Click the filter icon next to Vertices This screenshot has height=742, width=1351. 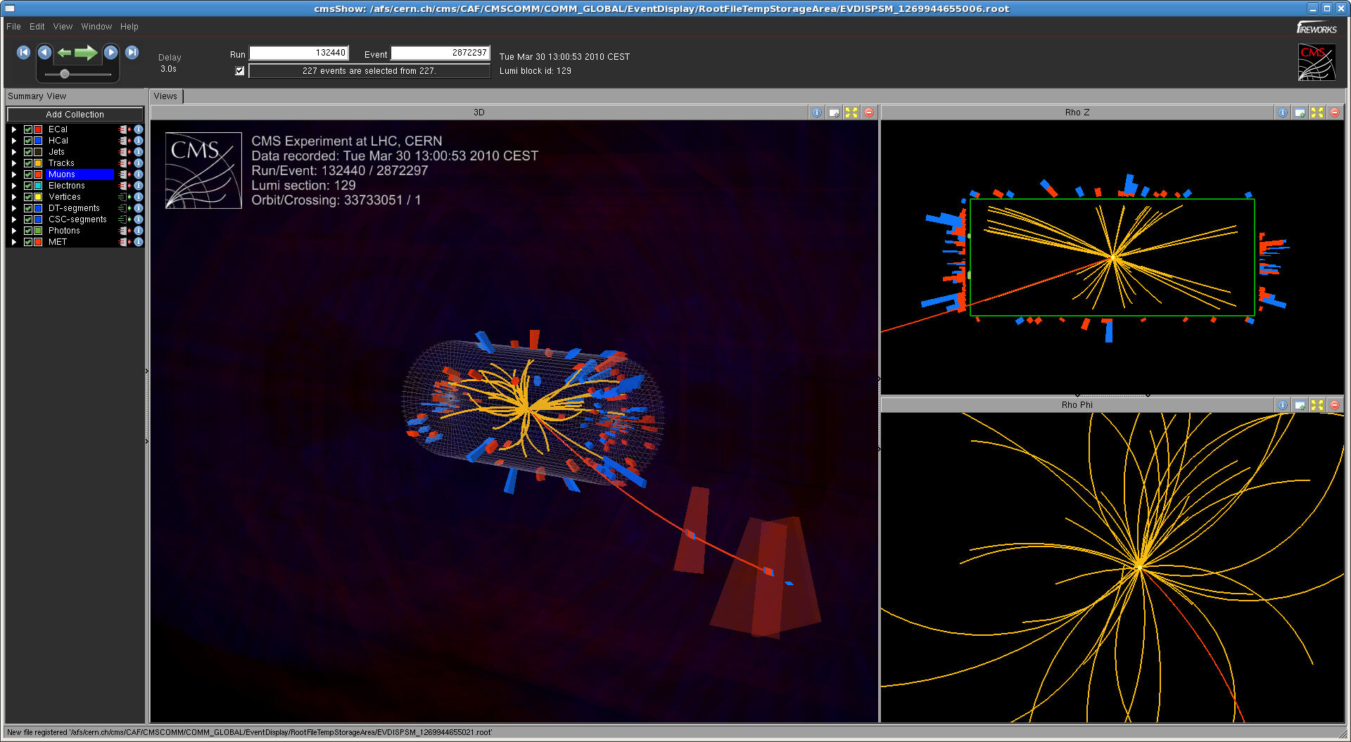click(x=123, y=197)
